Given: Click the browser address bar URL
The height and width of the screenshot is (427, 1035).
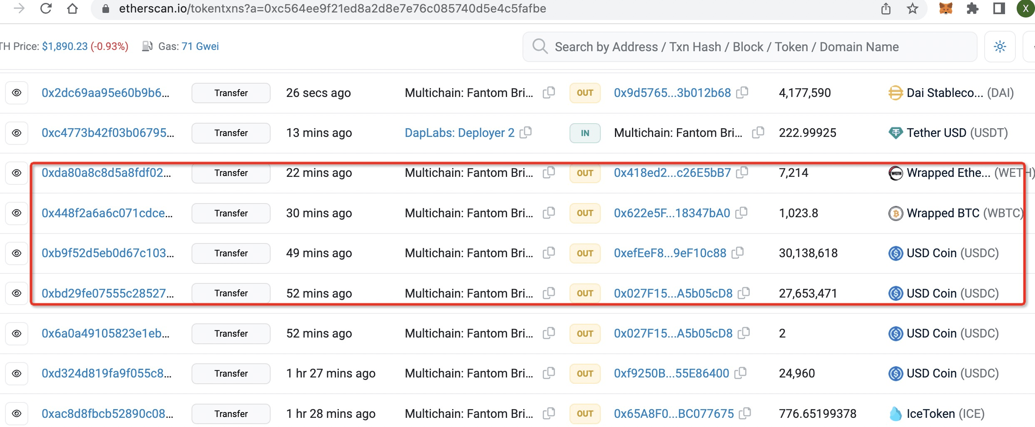Looking at the screenshot, I should 332,8.
